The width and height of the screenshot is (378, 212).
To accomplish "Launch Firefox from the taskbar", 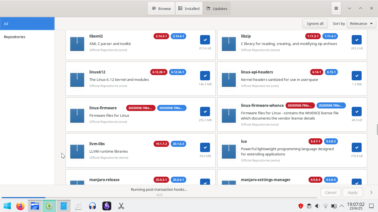I will [20, 206].
